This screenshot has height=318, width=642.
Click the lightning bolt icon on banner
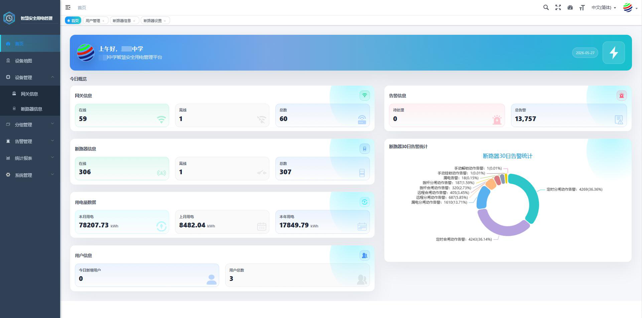point(614,52)
